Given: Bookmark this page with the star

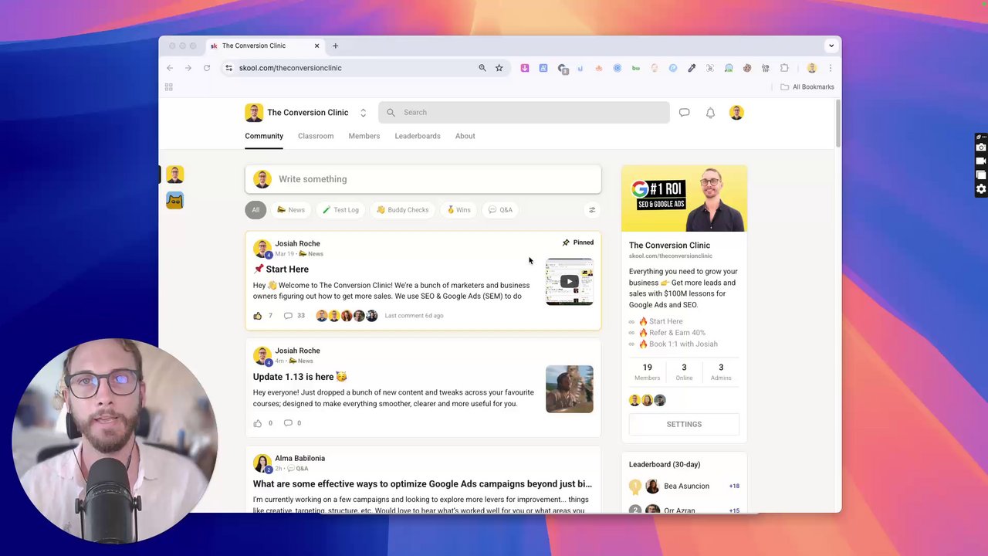Looking at the screenshot, I should point(499,68).
